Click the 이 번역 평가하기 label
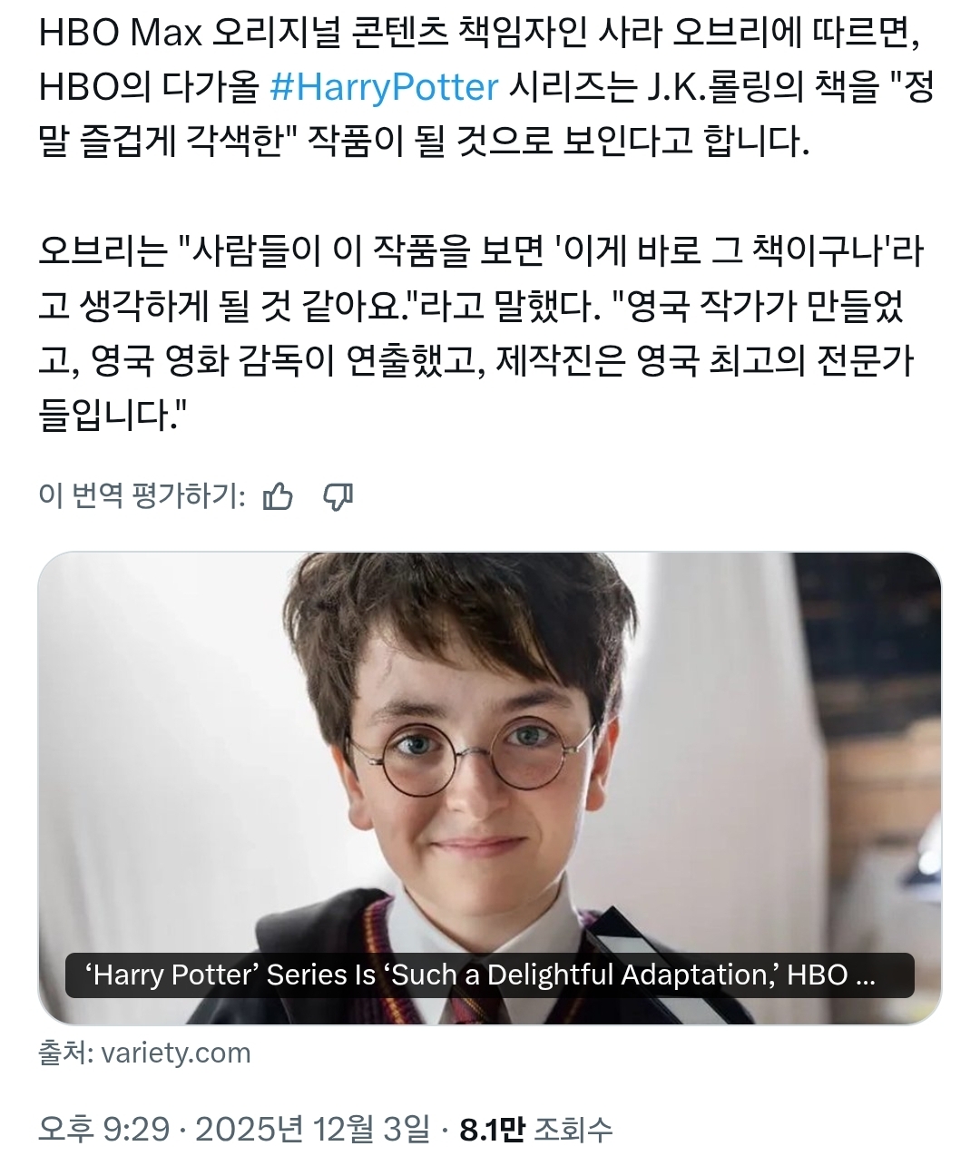 [142, 496]
